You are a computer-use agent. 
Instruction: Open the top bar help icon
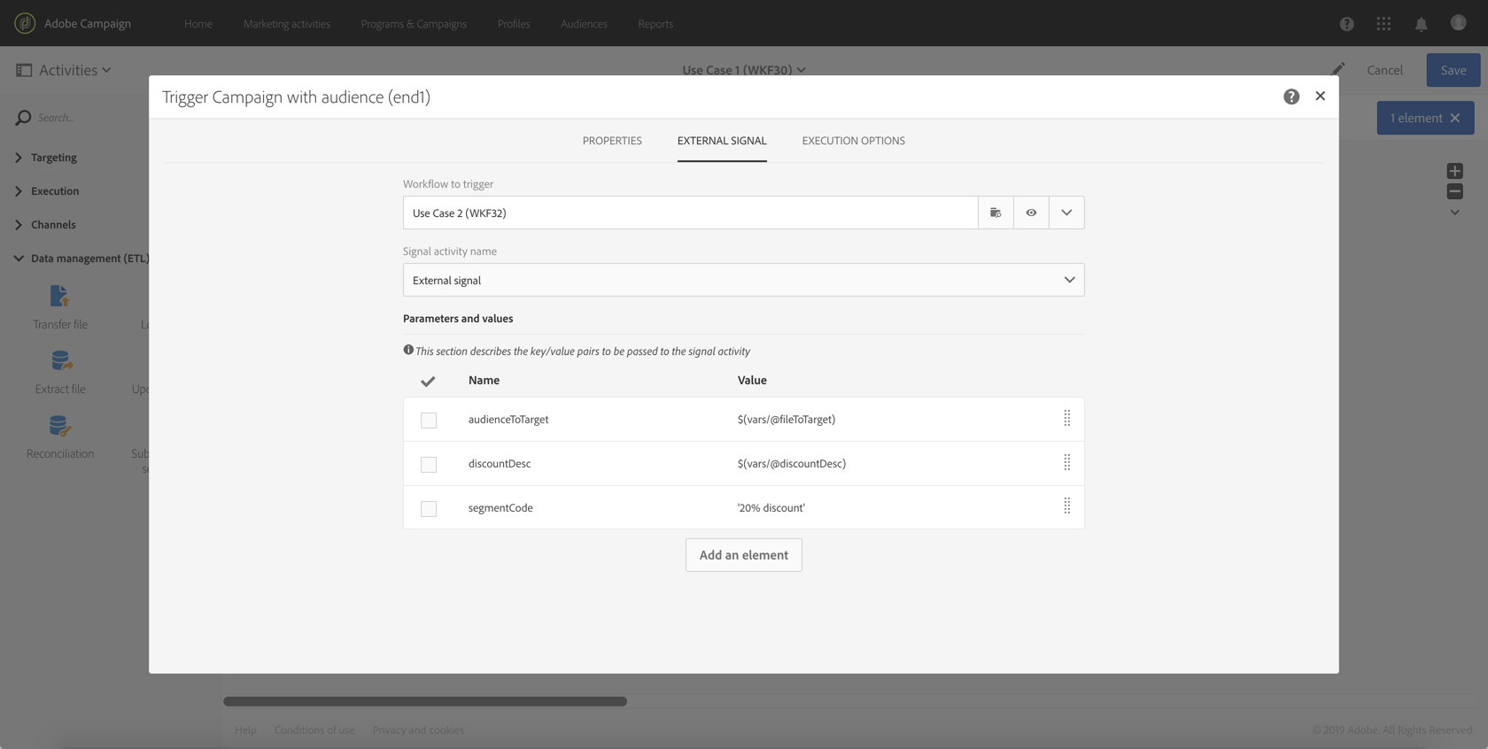point(1346,24)
